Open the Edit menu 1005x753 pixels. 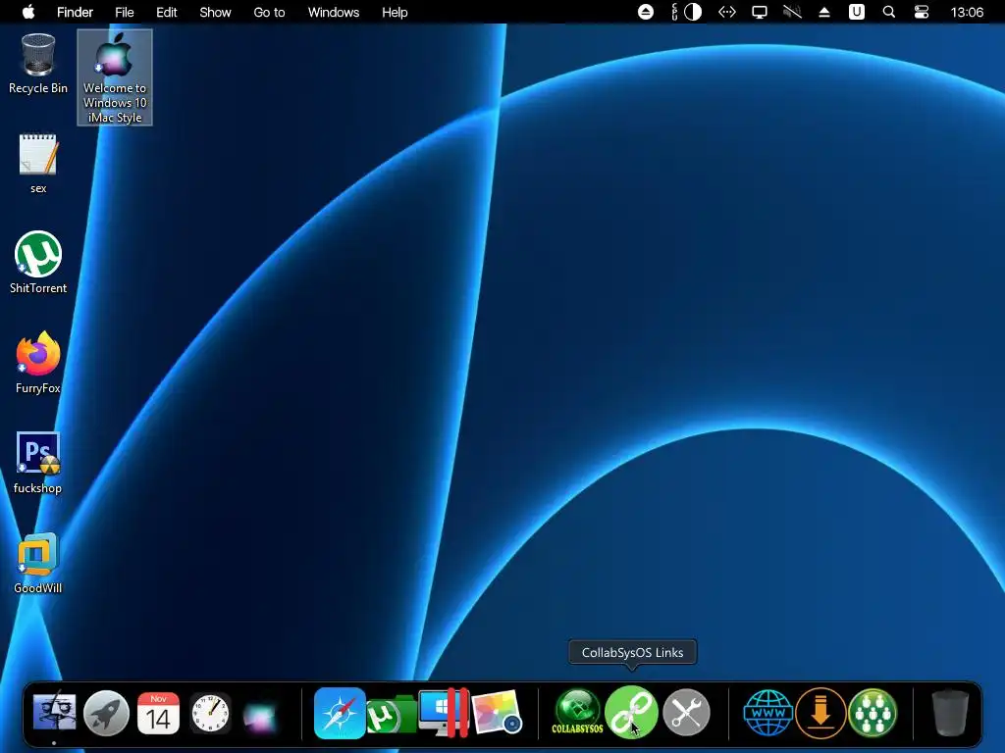click(x=167, y=12)
